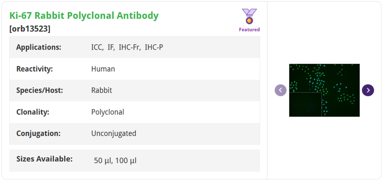Select the IHC-Fr application value
Viewport: 383px width, 181px height.
coord(129,47)
